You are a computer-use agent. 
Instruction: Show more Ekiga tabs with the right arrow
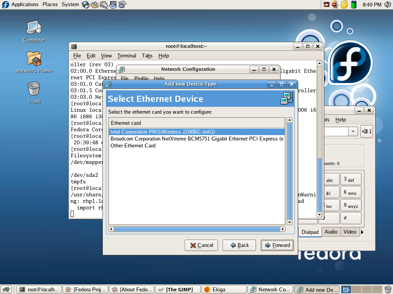click(362, 232)
